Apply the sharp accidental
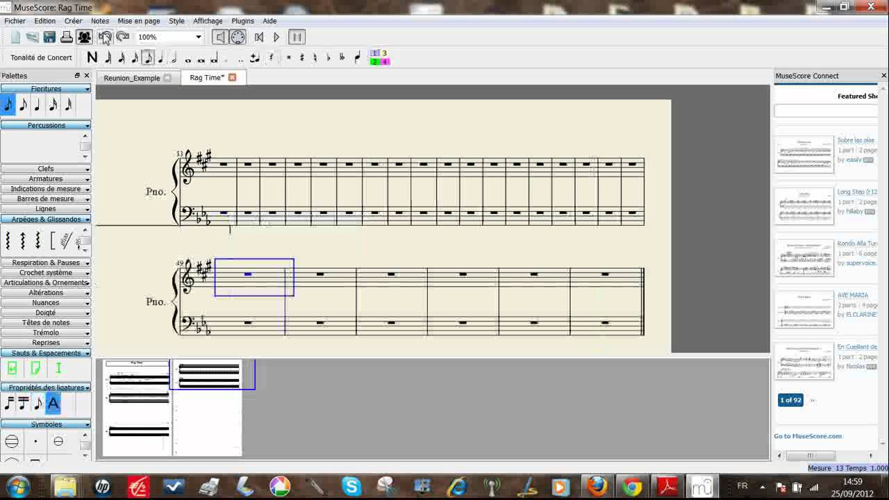 click(x=302, y=58)
